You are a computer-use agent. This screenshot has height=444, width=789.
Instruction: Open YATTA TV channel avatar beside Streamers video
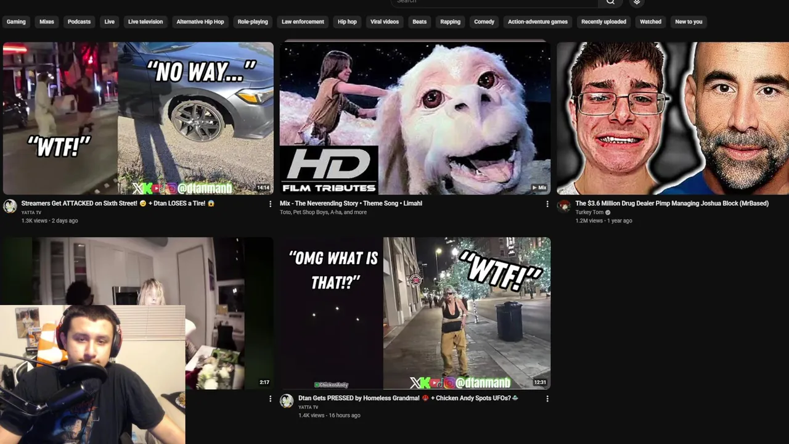coord(10,206)
